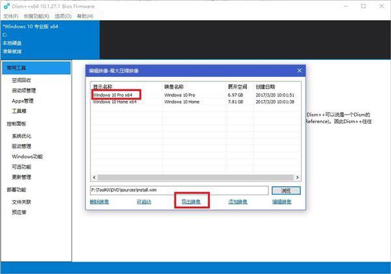Image resolution: width=391 pixels, height=274 pixels.
Task: Click the Dism++ app icon in title bar
Action: click(x=6, y=5)
